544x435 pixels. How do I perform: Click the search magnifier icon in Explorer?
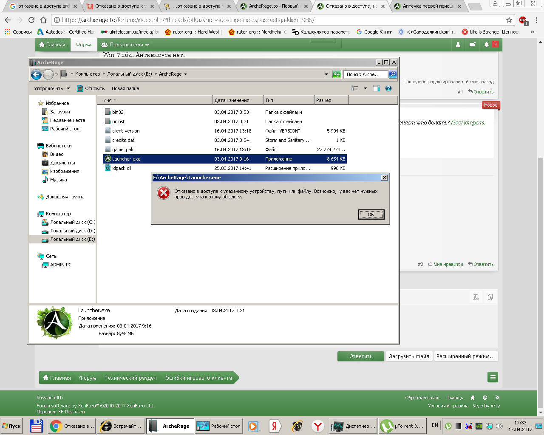[x=393, y=74]
